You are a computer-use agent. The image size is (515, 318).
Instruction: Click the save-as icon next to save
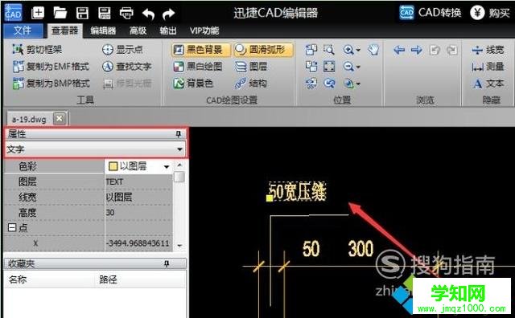click(105, 13)
